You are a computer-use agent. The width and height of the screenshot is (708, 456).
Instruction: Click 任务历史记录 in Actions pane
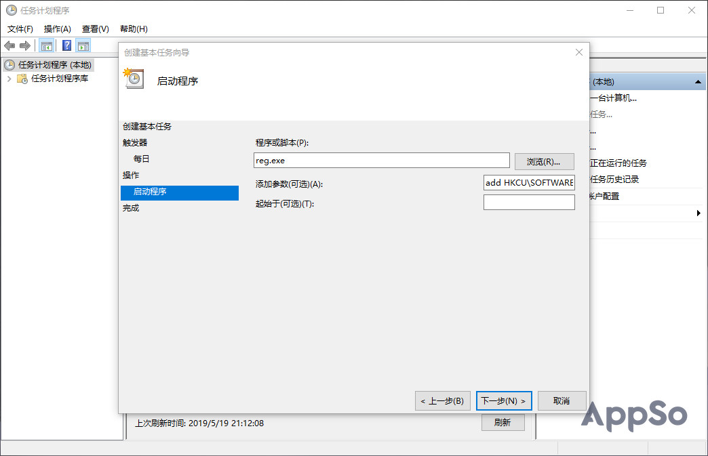[614, 180]
